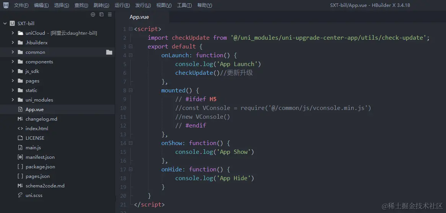Screen dimensions: 446x213
Task: Open the project panel hamburger menu
Action: click(110, 15)
